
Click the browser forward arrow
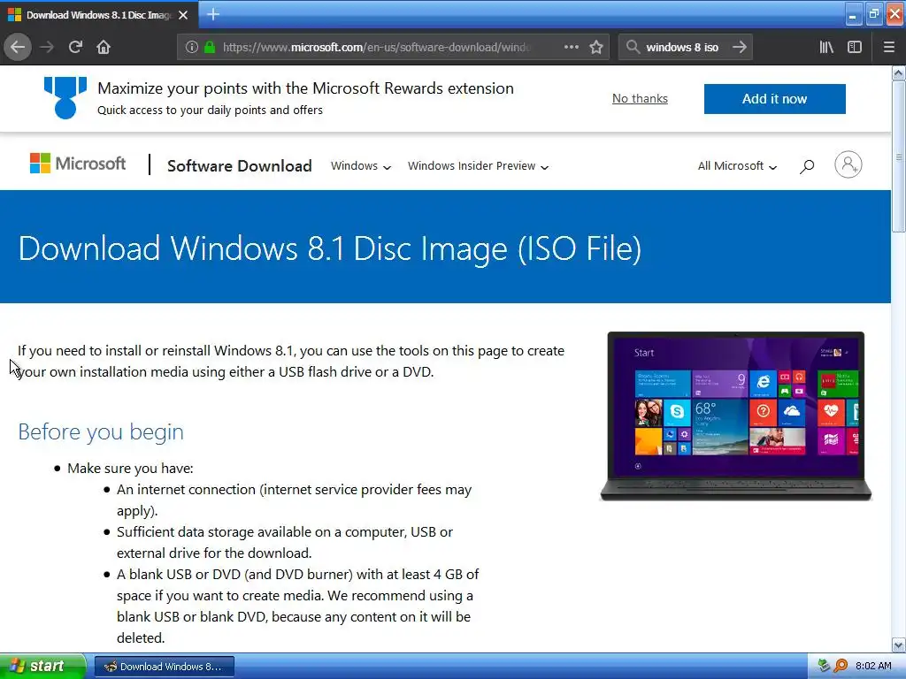pos(47,47)
